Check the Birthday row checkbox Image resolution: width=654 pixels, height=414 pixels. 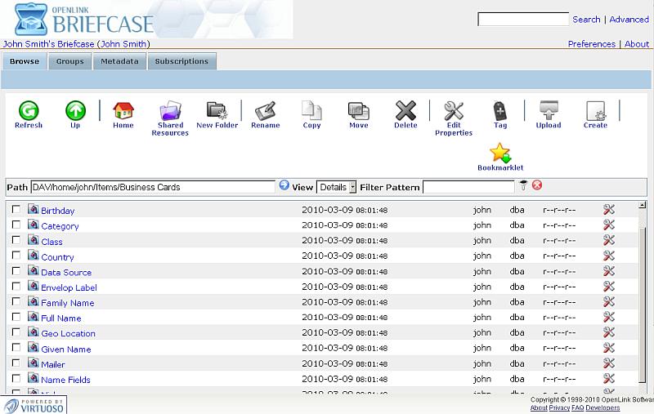pos(16,210)
